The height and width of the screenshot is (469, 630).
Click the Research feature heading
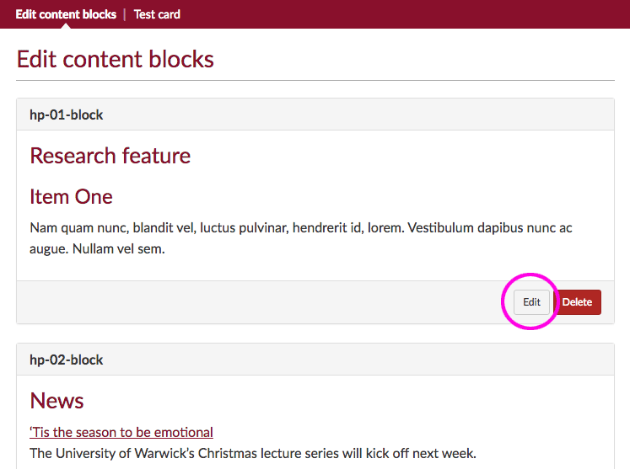[110, 156]
